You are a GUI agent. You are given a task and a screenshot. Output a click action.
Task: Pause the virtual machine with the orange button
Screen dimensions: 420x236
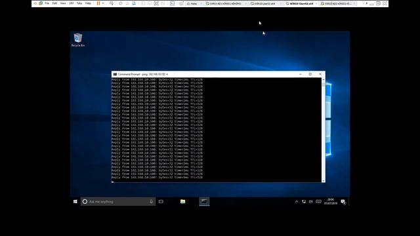(98, 3)
